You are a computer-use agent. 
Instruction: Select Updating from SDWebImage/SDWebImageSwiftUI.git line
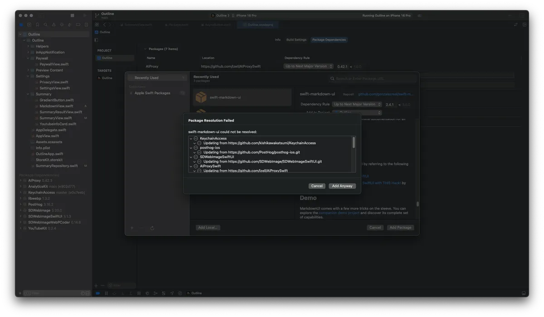coord(262,162)
